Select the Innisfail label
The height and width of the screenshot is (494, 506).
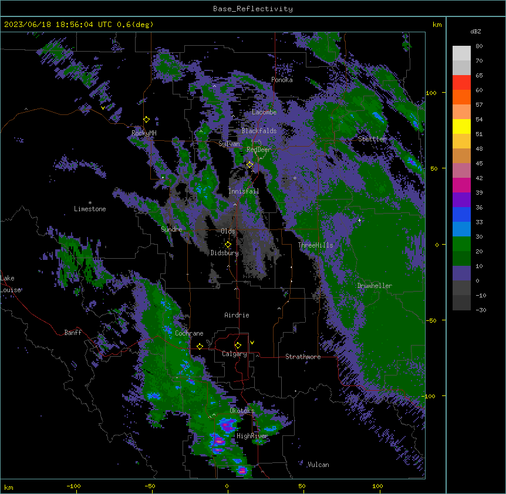click(244, 191)
